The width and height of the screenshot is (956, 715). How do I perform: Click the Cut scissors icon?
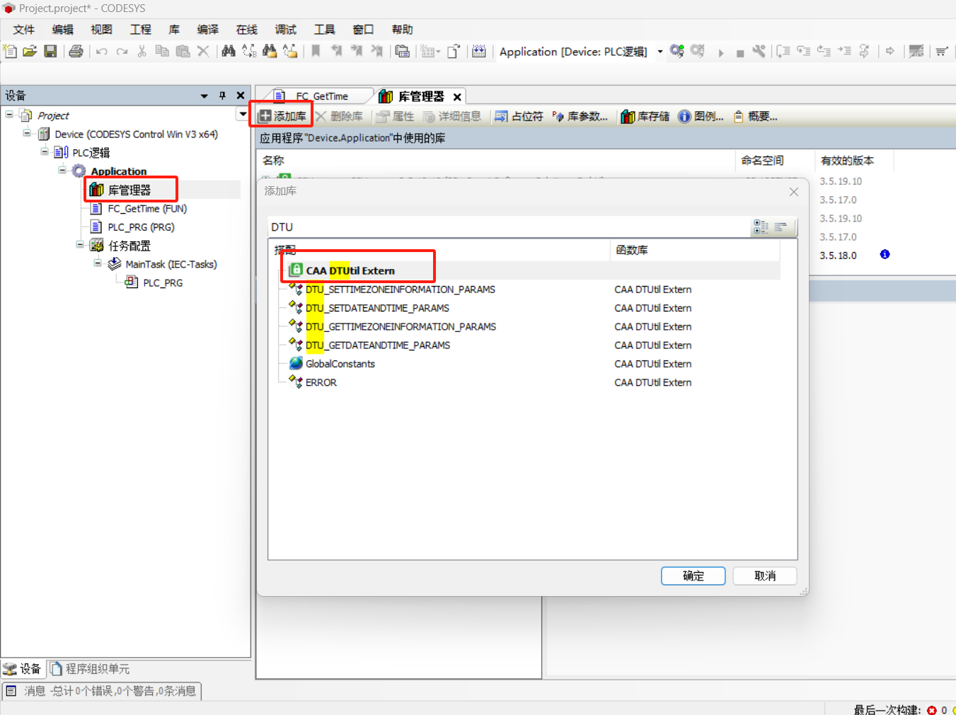pos(142,51)
